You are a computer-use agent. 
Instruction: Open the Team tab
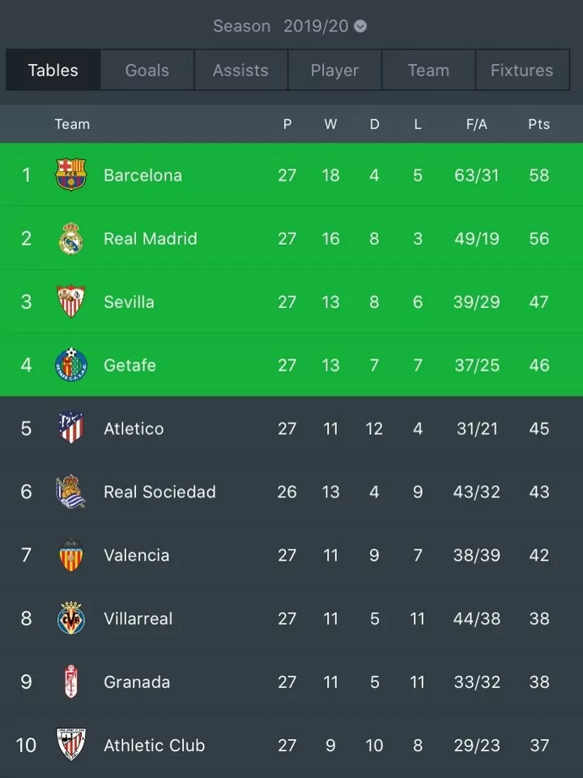point(428,70)
